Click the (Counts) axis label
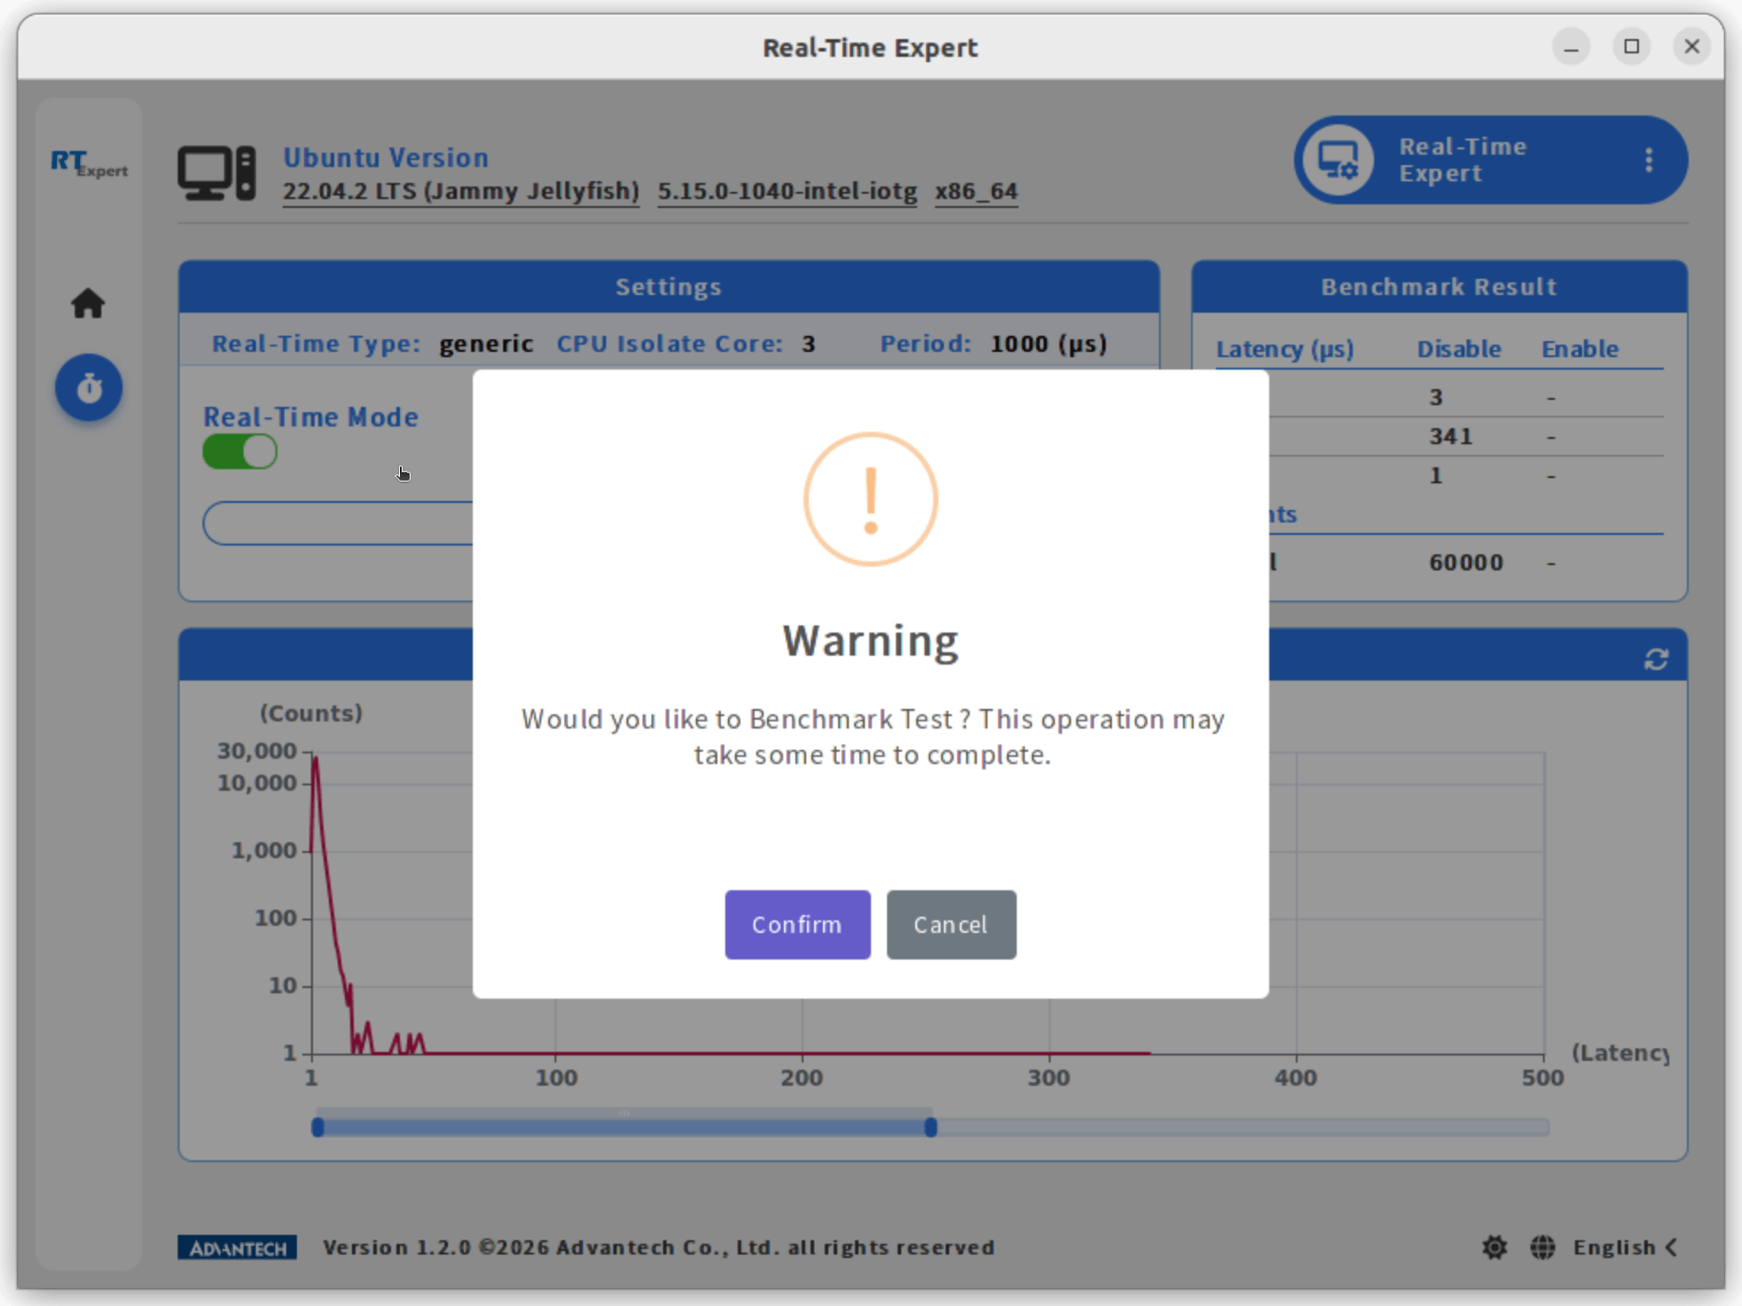1742x1306 pixels. pos(311,713)
